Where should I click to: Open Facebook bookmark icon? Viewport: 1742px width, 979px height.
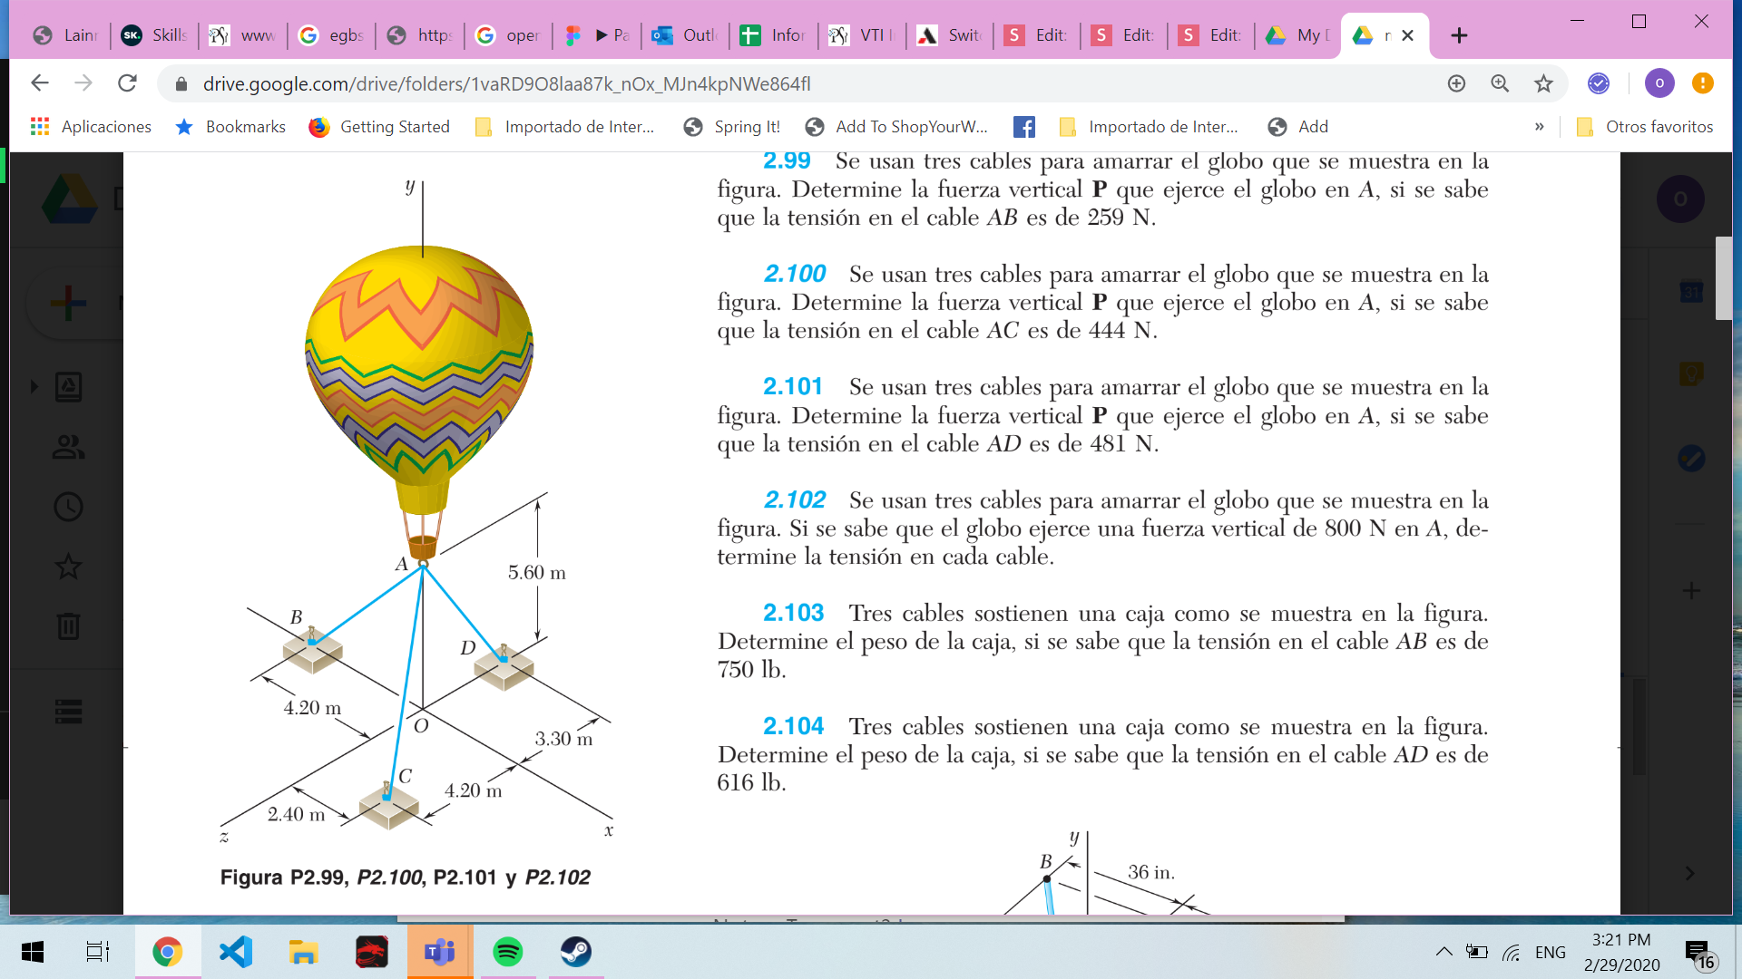click(x=1024, y=127)
